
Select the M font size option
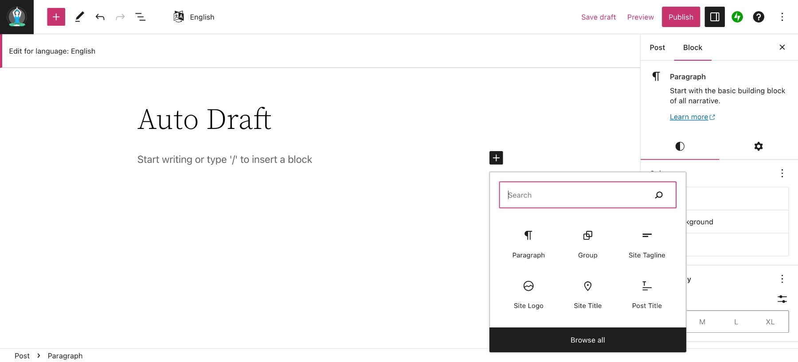[x=702, y=322]
